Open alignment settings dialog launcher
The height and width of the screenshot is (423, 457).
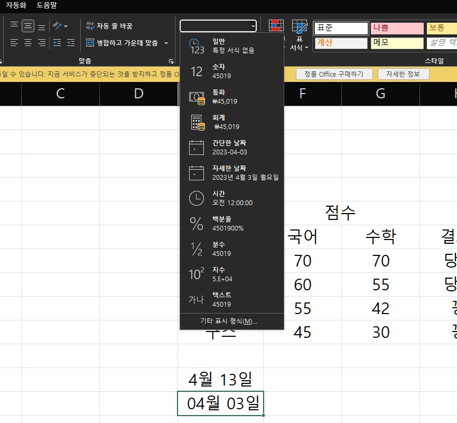(x=171, y=61)
